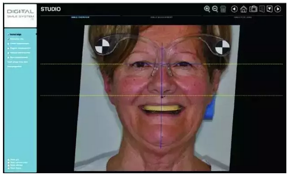This screenshot has height=180, width=291.
Task: Toggle the Show grid option in sidebar
Action: [x=8, y=160]
